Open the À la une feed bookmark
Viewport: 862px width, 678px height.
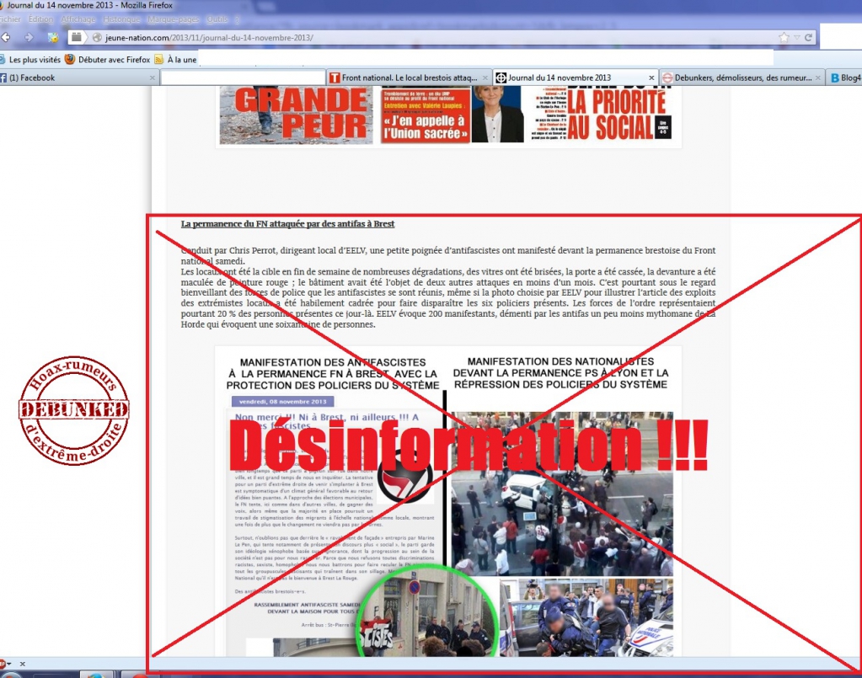click(176, 59)
